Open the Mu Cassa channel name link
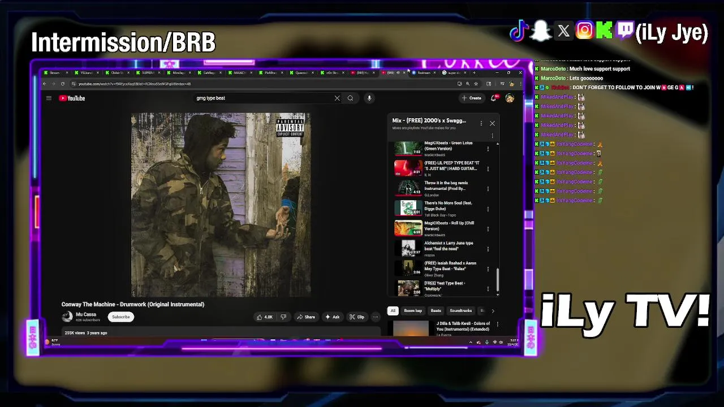 click(86, 314)
